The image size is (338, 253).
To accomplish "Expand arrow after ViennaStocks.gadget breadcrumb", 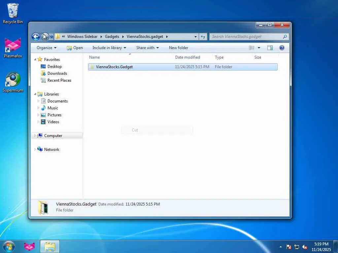I will (167, 37).
